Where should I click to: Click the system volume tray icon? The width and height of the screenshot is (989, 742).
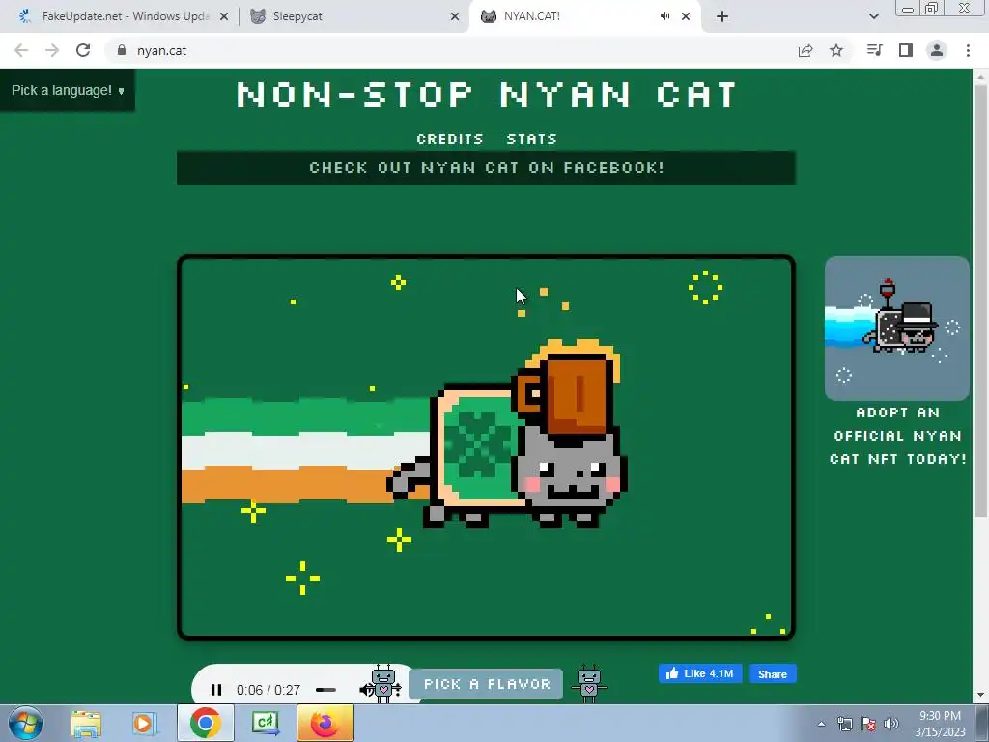[x=891, y=724]
